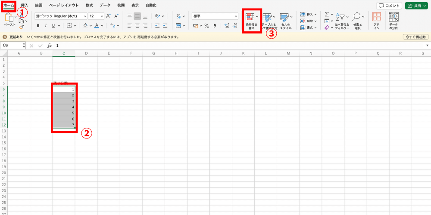Click the Copy icon in clipboard group
Image resolution: width=431 pixels, height=215 pixels.
pos(21,21)
